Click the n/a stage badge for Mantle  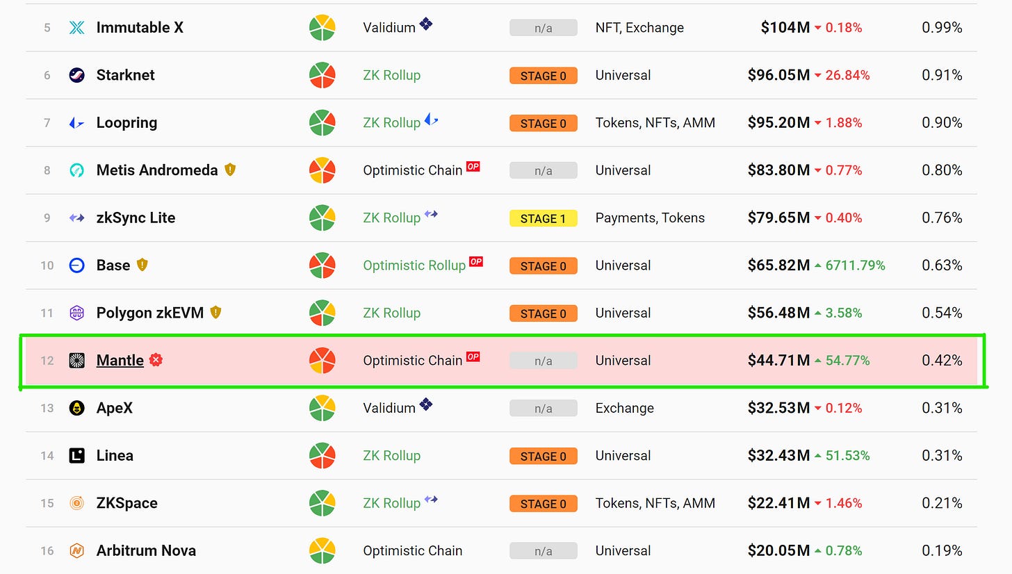(x=544, y=361)
